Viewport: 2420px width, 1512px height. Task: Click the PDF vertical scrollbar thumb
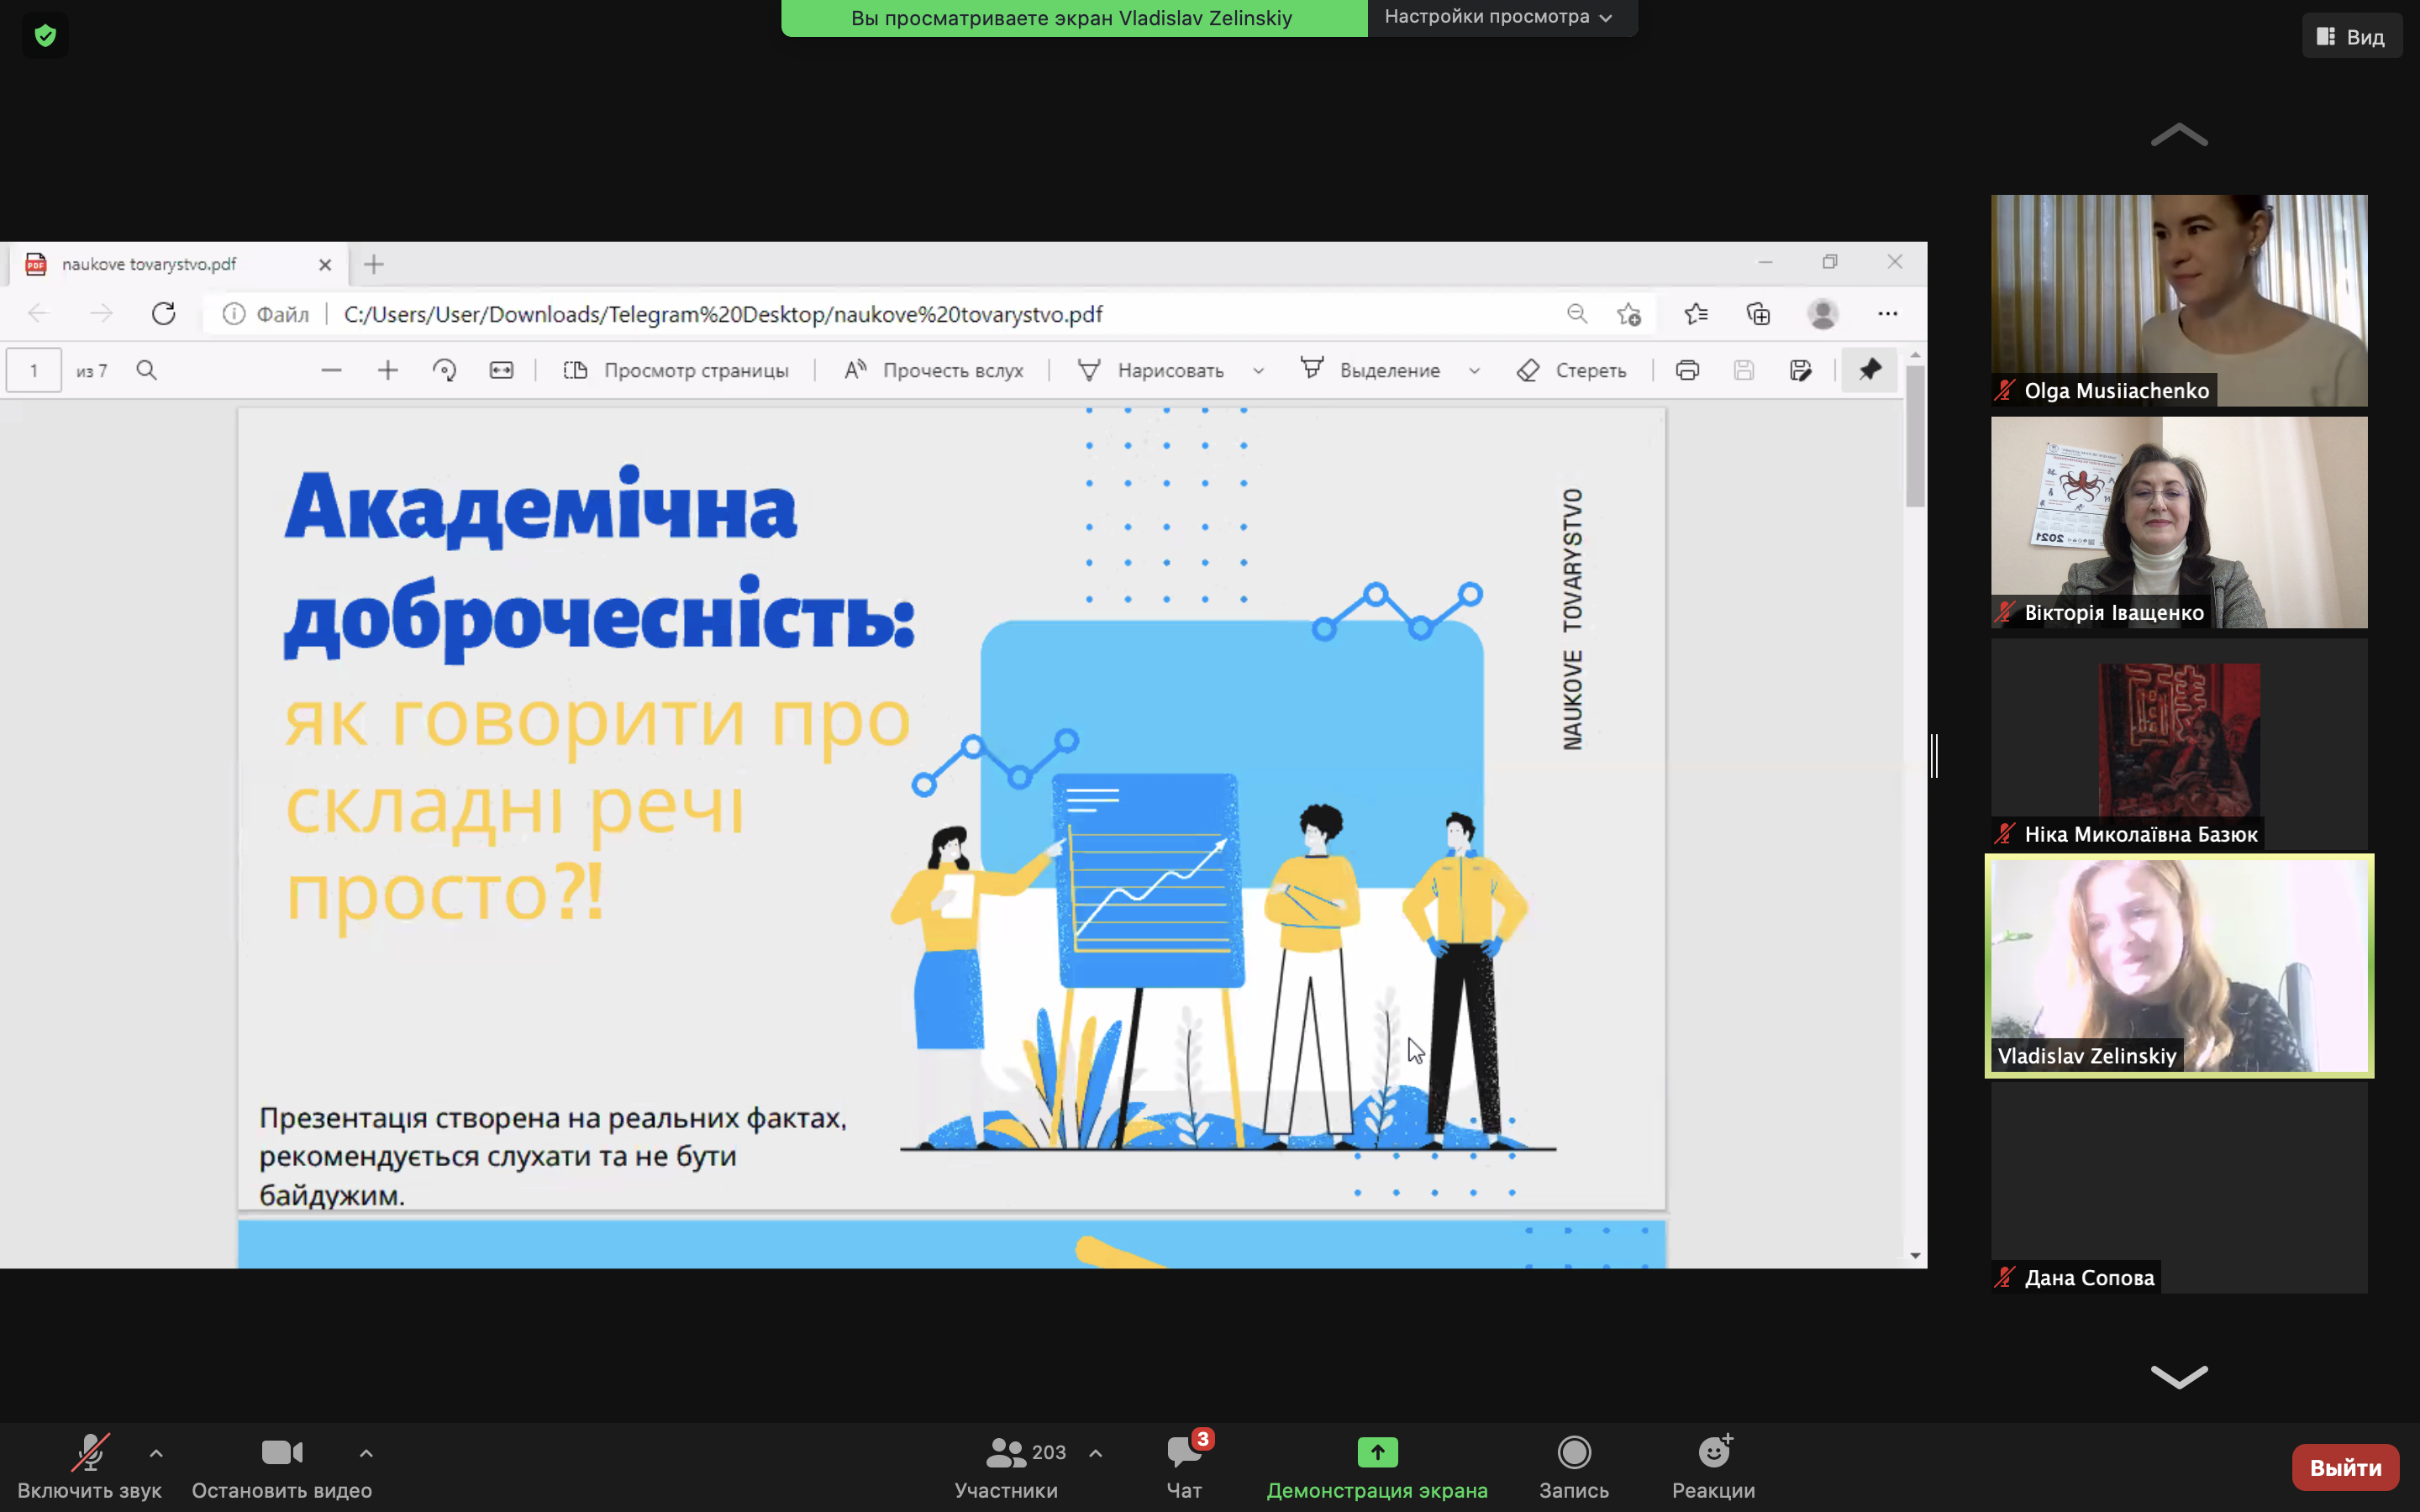pyautogui.click(x=1915, y=436)
